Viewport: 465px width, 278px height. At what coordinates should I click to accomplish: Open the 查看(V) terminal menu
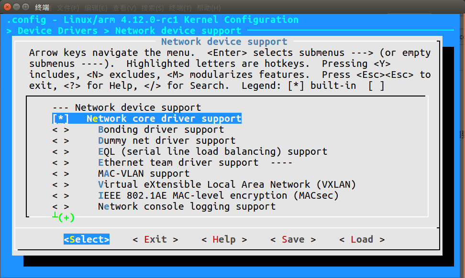[x=124, y=7]
